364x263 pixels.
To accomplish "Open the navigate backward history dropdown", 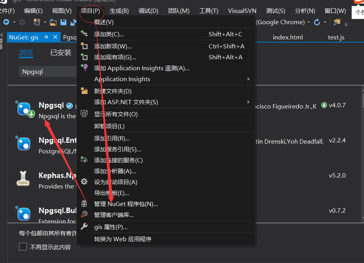I will coord(14,22).
